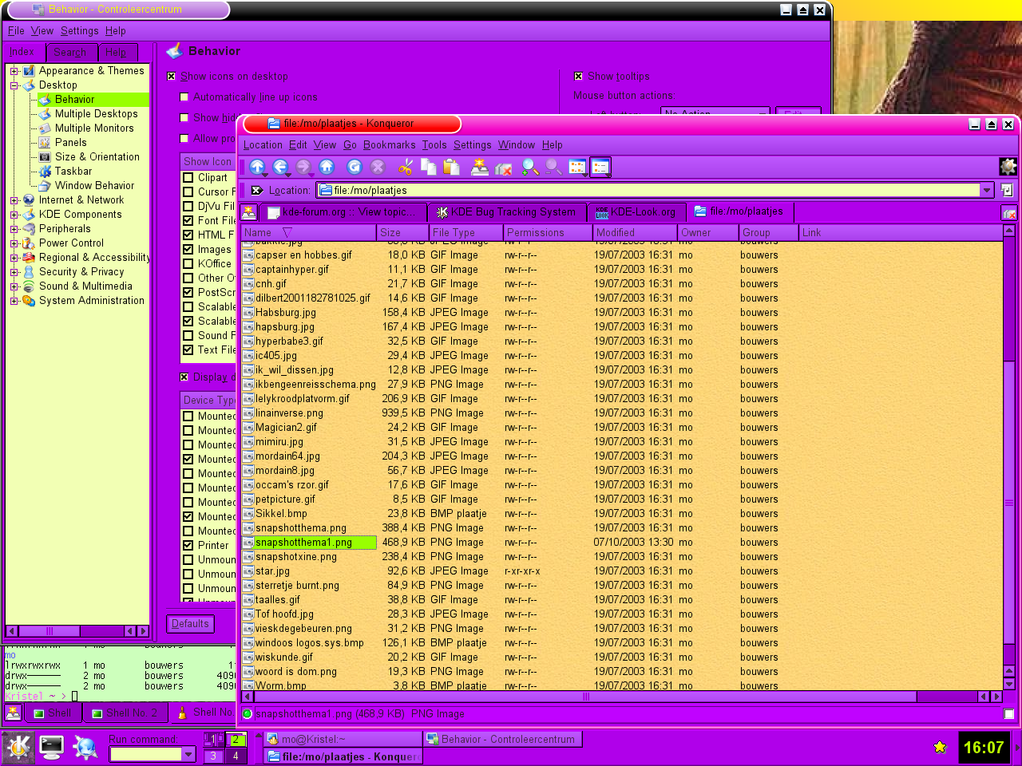
Task: Expand Sound & Multimedia tree node
Action: tap(14, 286)
